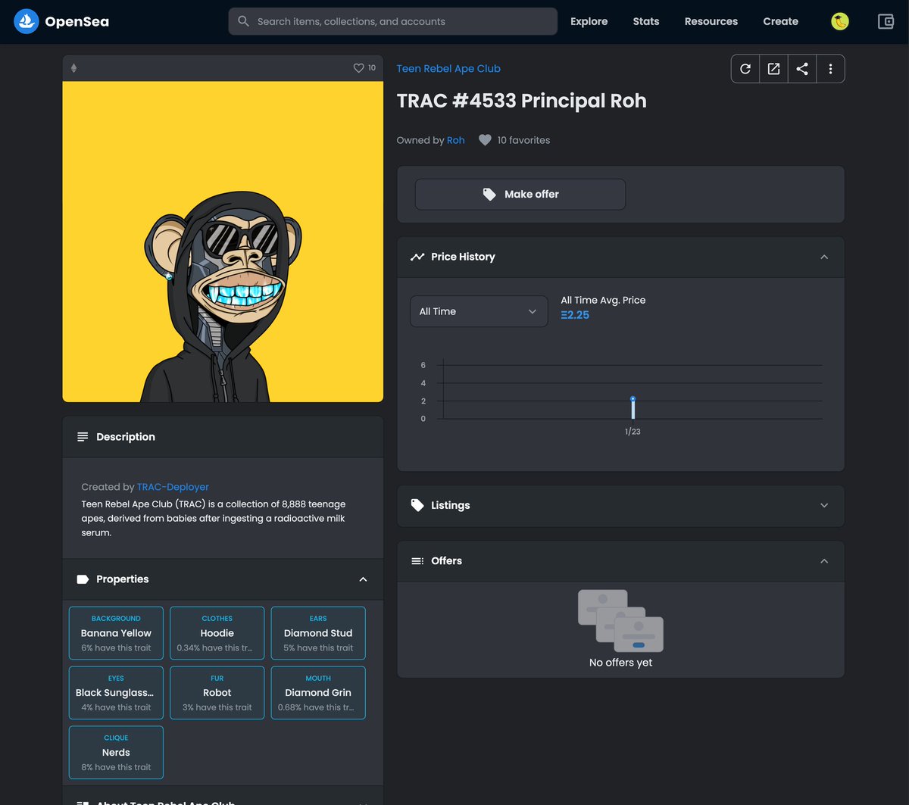Open the TRAC-Deployer creator link
This screenshot has width=909, height=805.
pos(173,487)
